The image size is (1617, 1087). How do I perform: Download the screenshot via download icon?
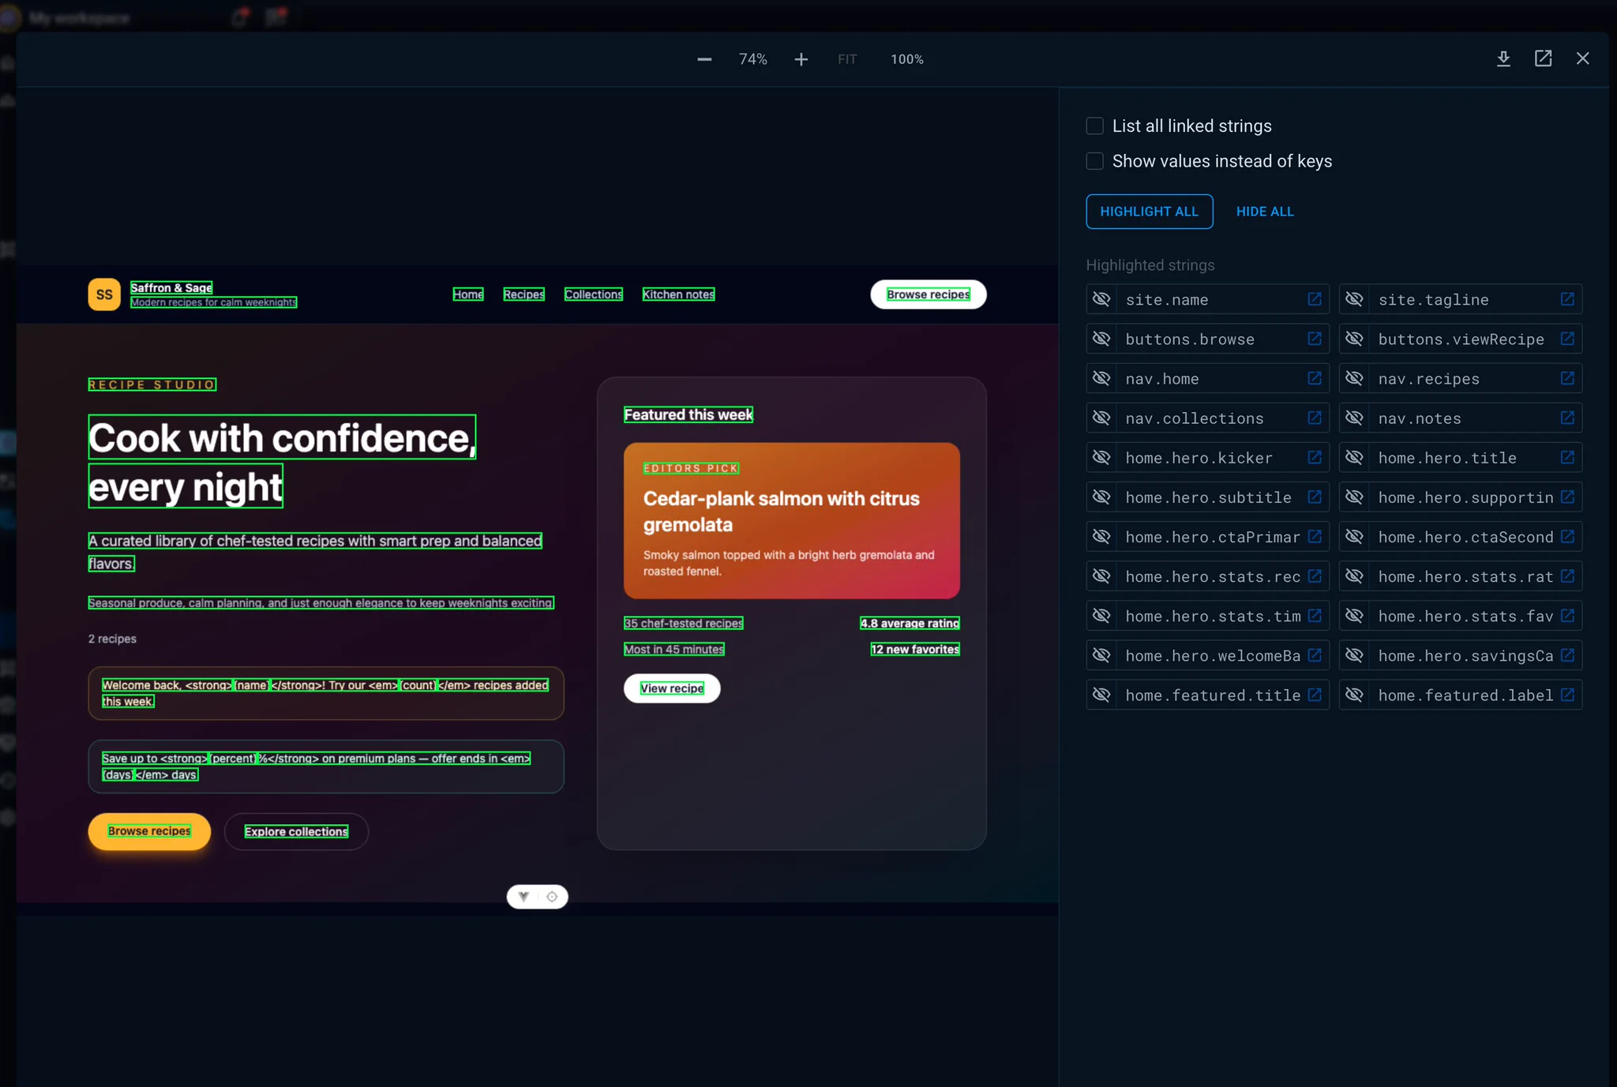(x=1503, y=58)
